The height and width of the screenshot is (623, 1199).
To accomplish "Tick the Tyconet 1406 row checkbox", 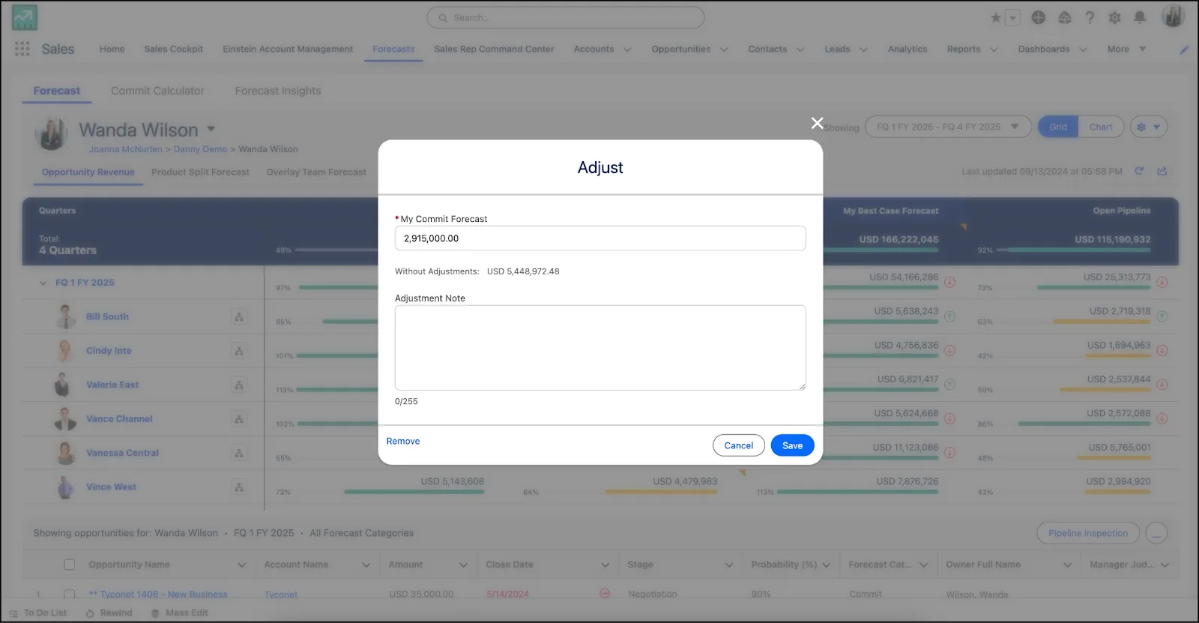I will coord(70,594).
